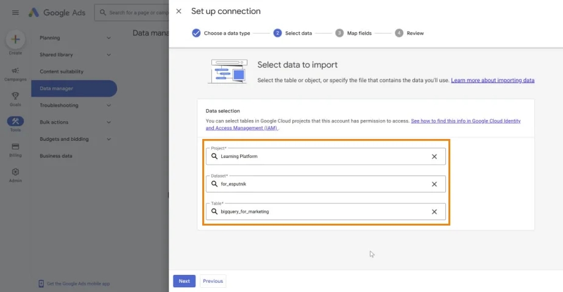This screenshot has height=292, width=563.
Task: Open Learn more about importing data link
Action: coord(492,80)
